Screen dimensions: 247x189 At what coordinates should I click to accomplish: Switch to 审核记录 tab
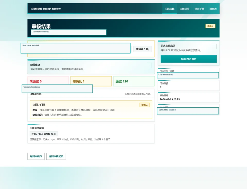click(184, 9)
